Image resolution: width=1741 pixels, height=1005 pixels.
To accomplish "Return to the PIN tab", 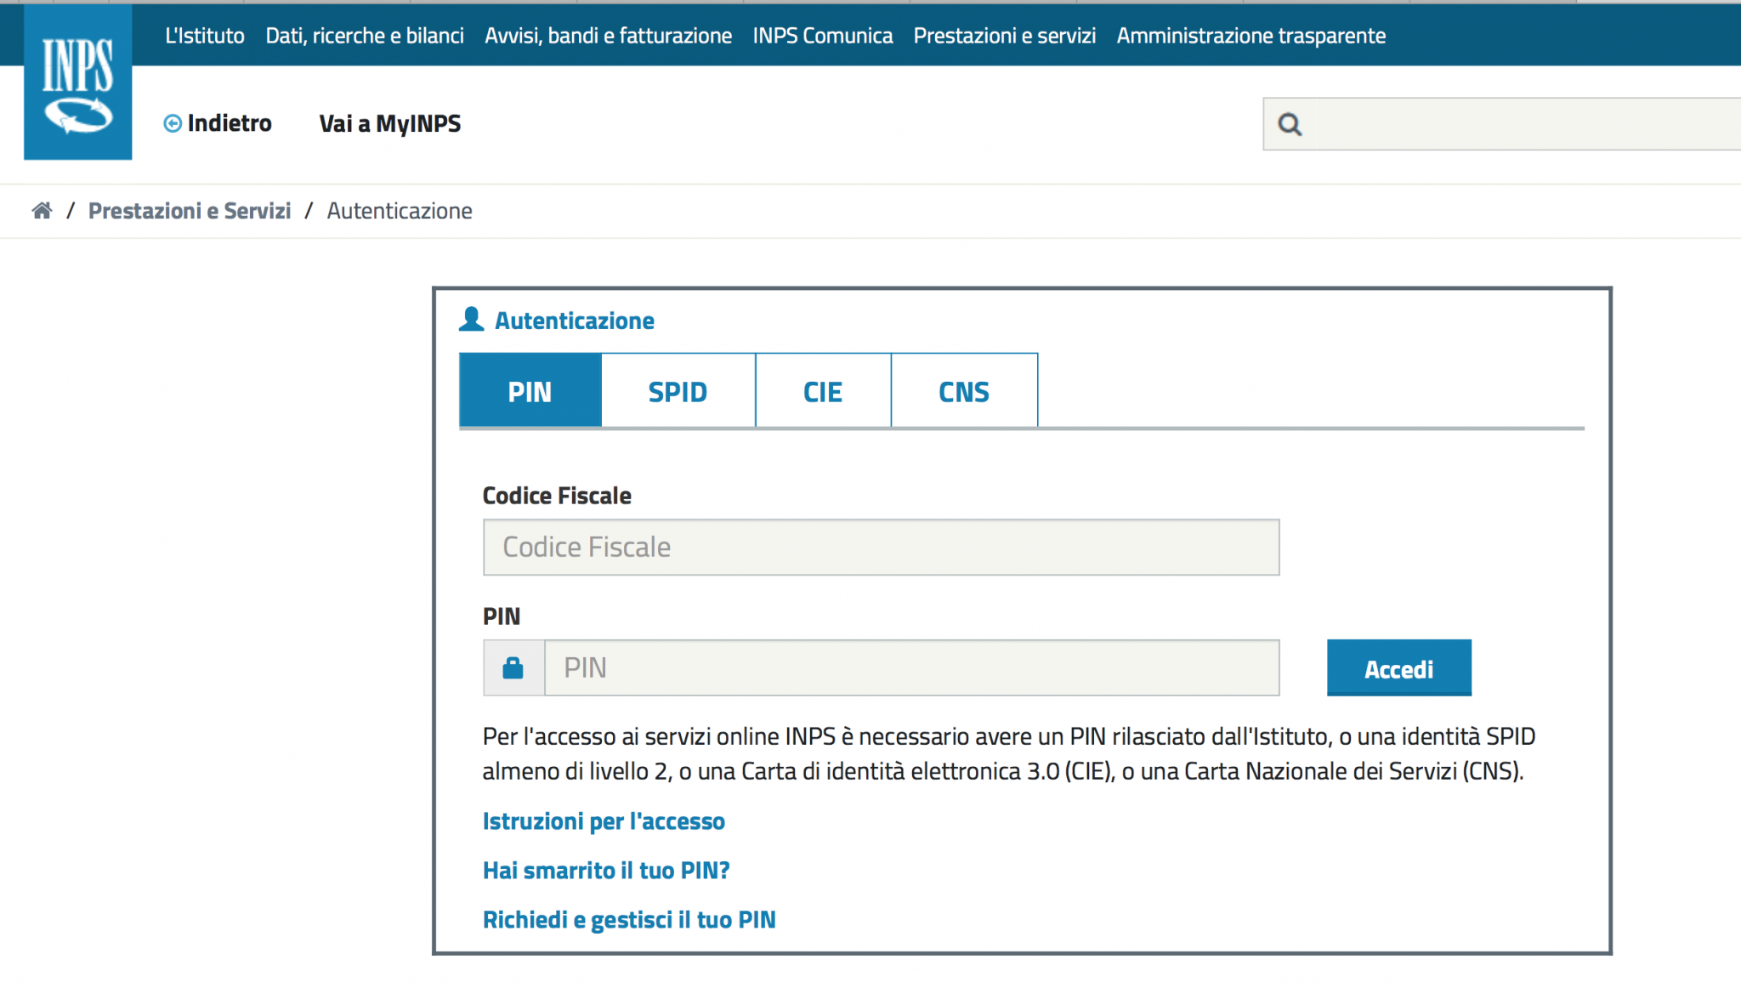I will (529, 390).
